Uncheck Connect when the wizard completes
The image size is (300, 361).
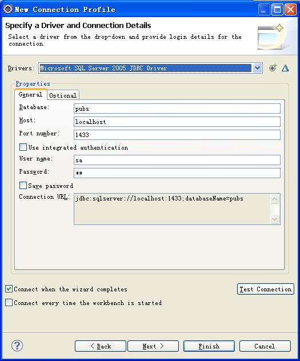9,288
